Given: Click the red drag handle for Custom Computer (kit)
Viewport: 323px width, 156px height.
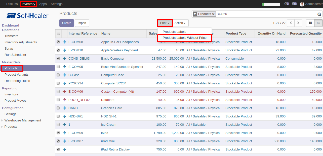Looking at the screenshot, I should 64,92.
